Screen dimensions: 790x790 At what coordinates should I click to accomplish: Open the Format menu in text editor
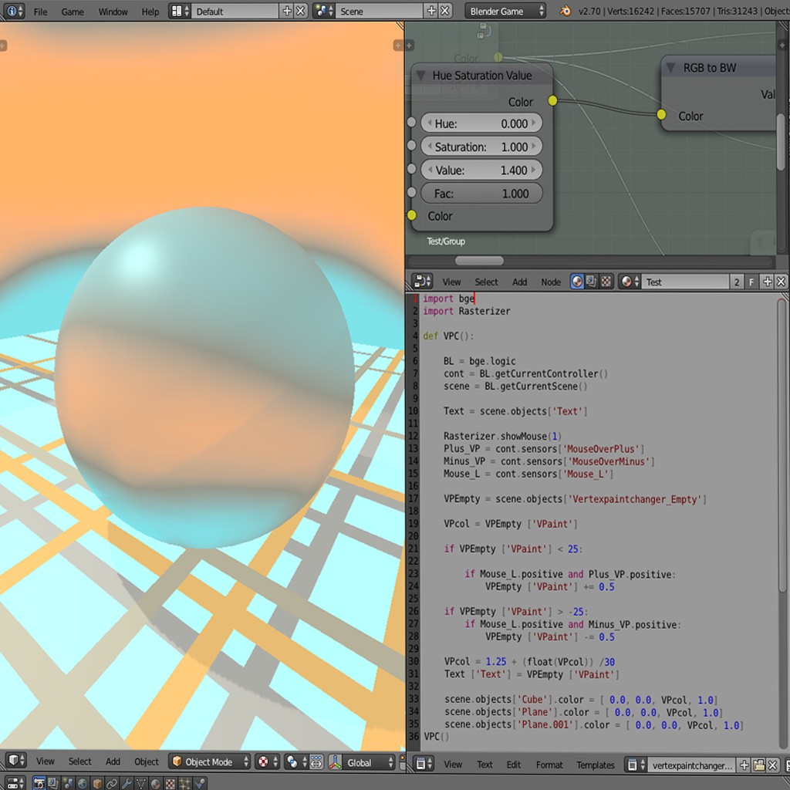pyautogui.click(x=549, y=765)
